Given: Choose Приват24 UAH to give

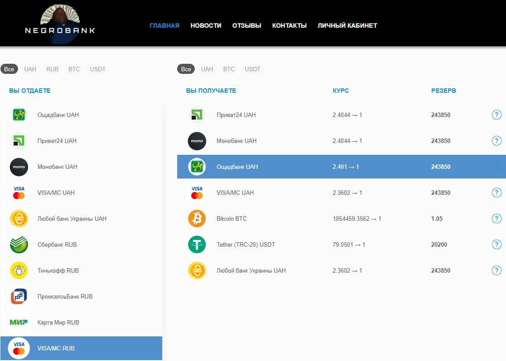Looking at the screenshot, I should (x=81, y=141).
